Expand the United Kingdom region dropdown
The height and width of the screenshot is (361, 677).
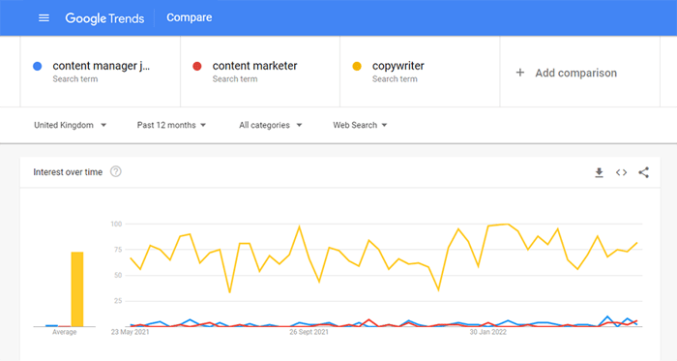70,125
